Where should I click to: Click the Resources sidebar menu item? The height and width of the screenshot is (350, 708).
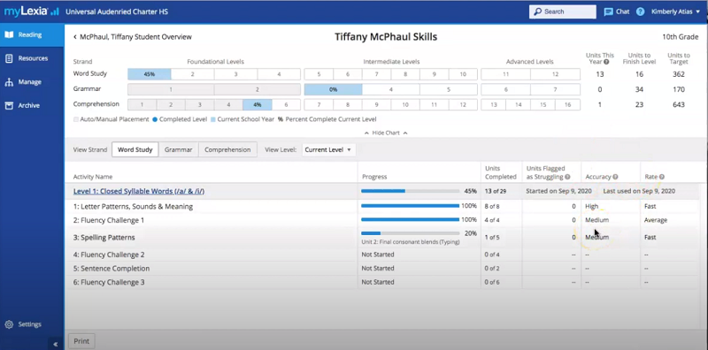(x=32, y=58)
